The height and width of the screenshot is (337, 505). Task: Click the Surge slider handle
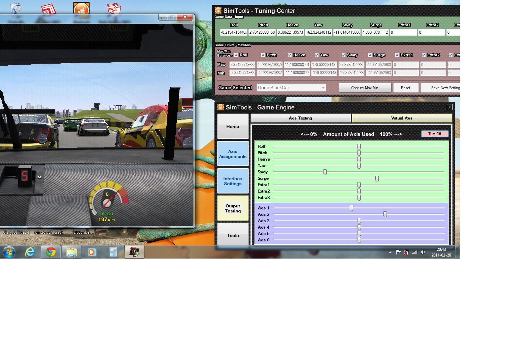pos(377,178)
